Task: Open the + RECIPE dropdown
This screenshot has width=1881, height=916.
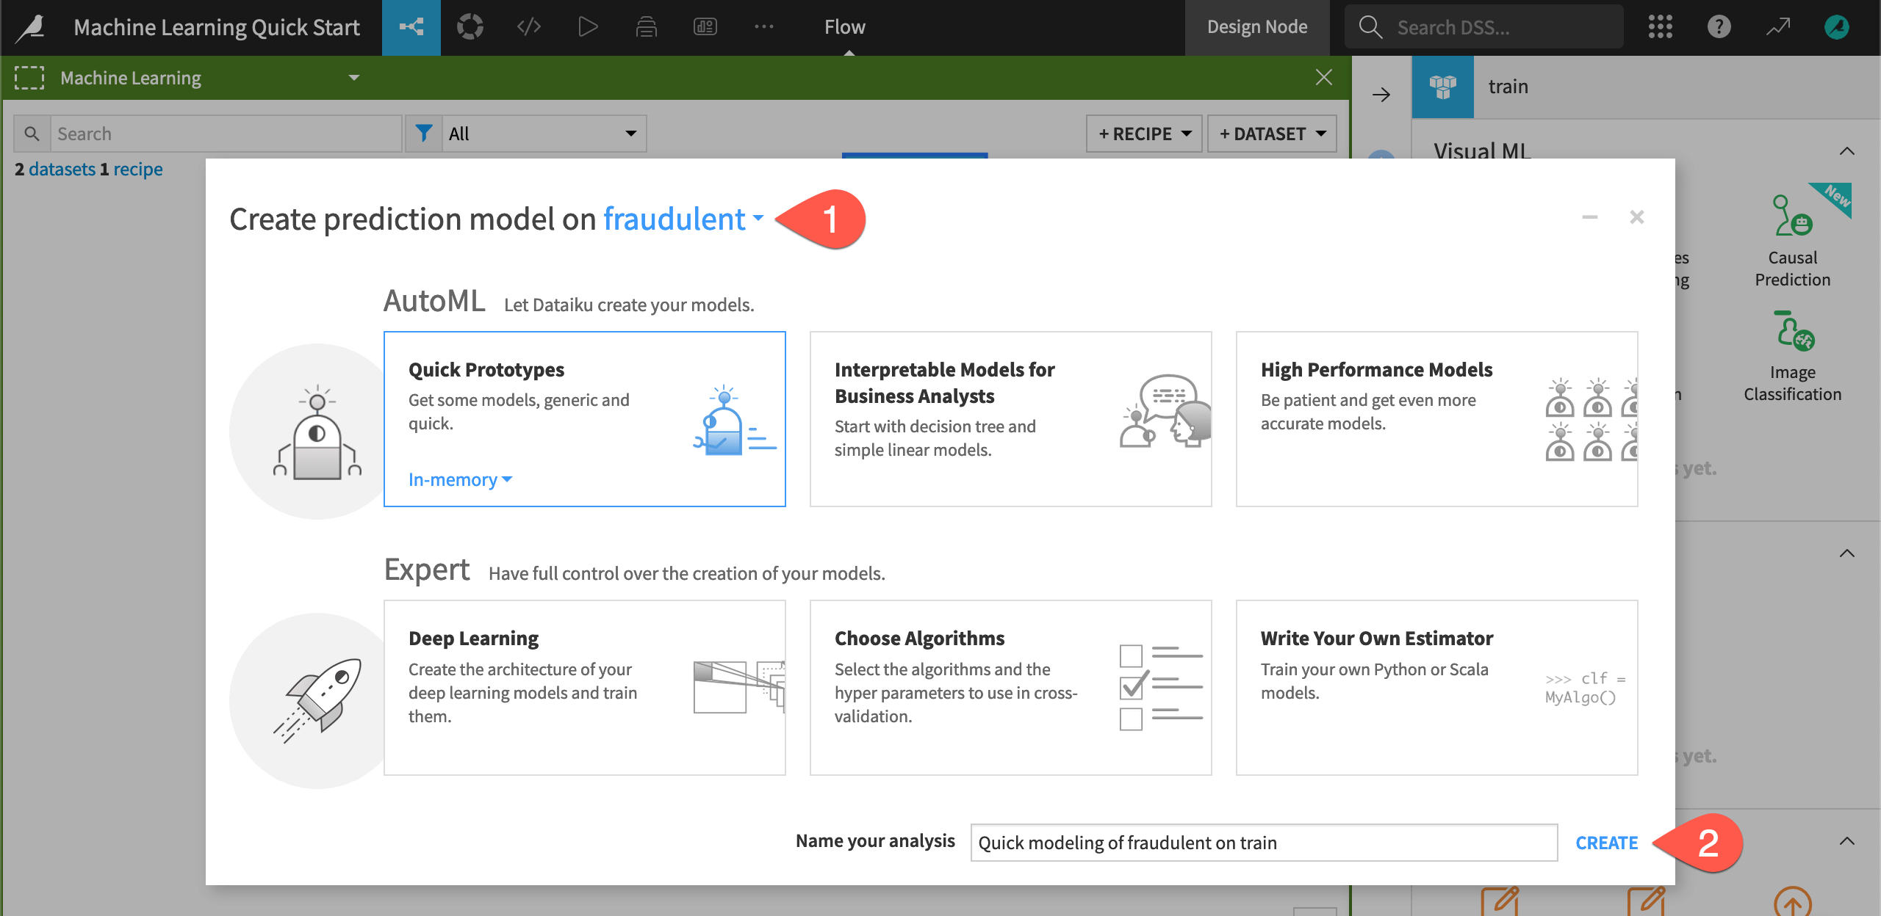Action: (x=1144, y=134)
